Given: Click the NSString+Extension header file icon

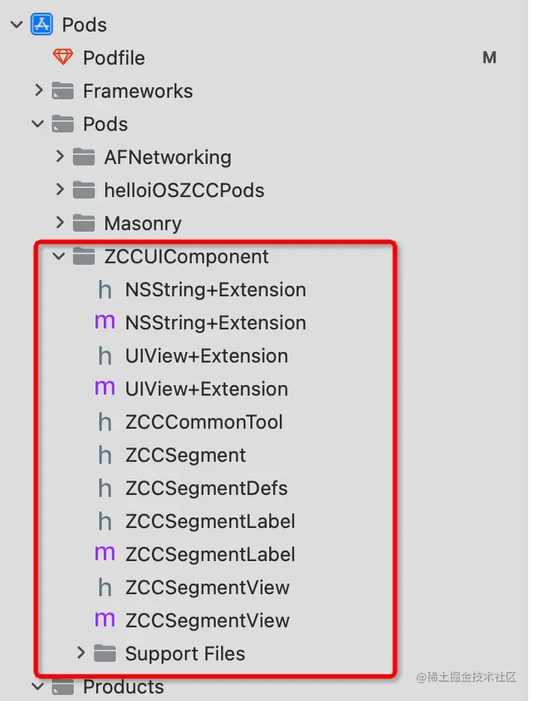Looking at the screenshot, I should click(x=105, y=290).
